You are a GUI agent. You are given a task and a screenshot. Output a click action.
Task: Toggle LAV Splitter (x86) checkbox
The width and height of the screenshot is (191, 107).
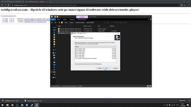coord(76,49)
